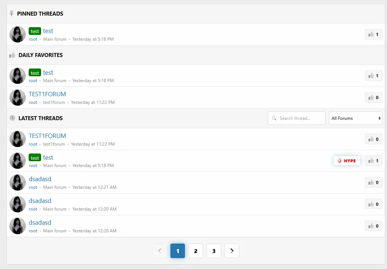This screenshot has width=387, height=269.
Task: Click the HYPE flame badge
Action: 347,161
